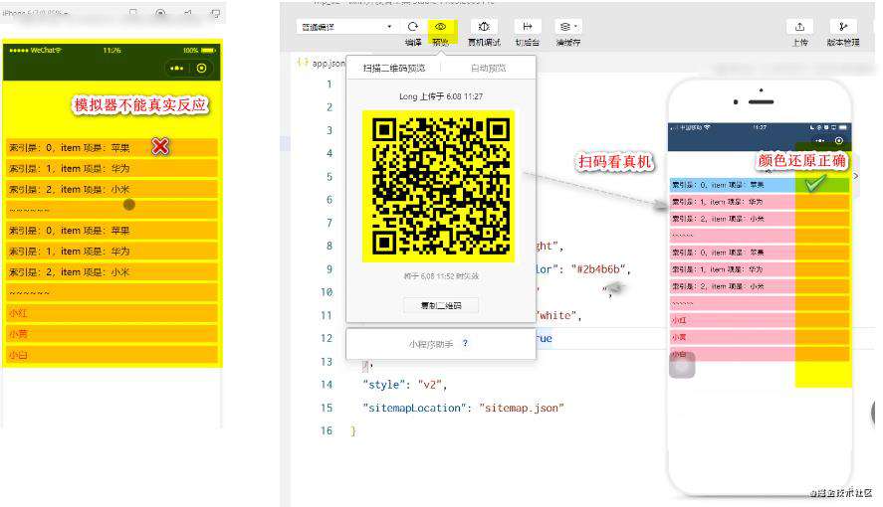Click the "#2b4b6b" color value in code
Screen dimensions: 883x507
598,268
